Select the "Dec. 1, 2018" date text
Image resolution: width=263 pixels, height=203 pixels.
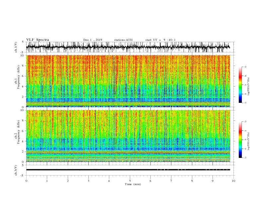pos(93,40)
